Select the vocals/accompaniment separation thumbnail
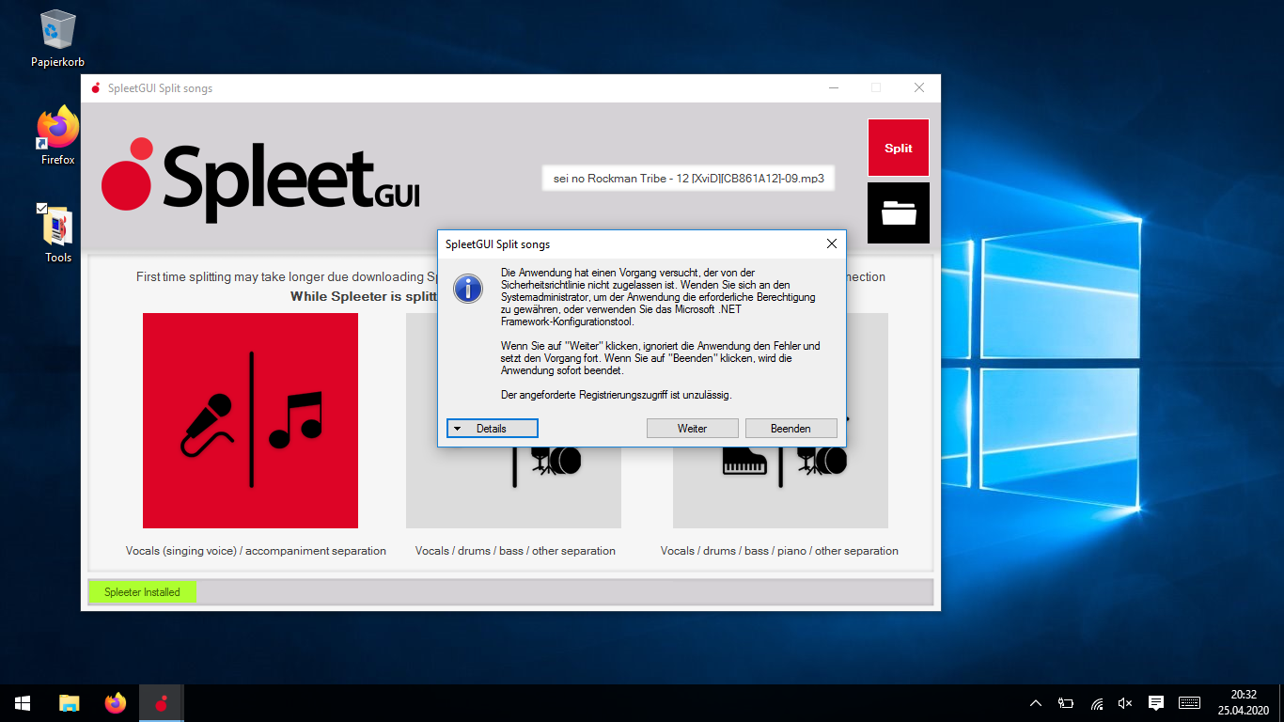Viewport: 1284px width, 722px height. 250,420
